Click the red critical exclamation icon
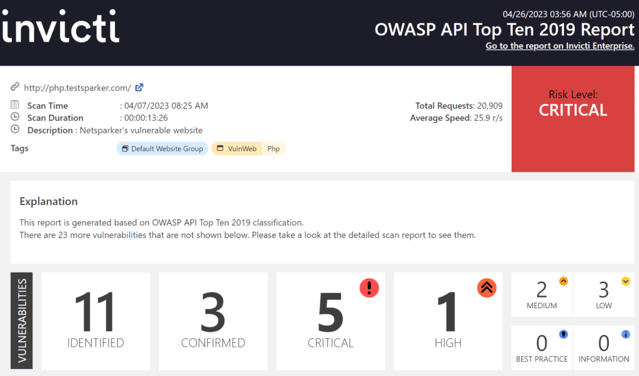The image size is (639, 376). coord(369,287)
